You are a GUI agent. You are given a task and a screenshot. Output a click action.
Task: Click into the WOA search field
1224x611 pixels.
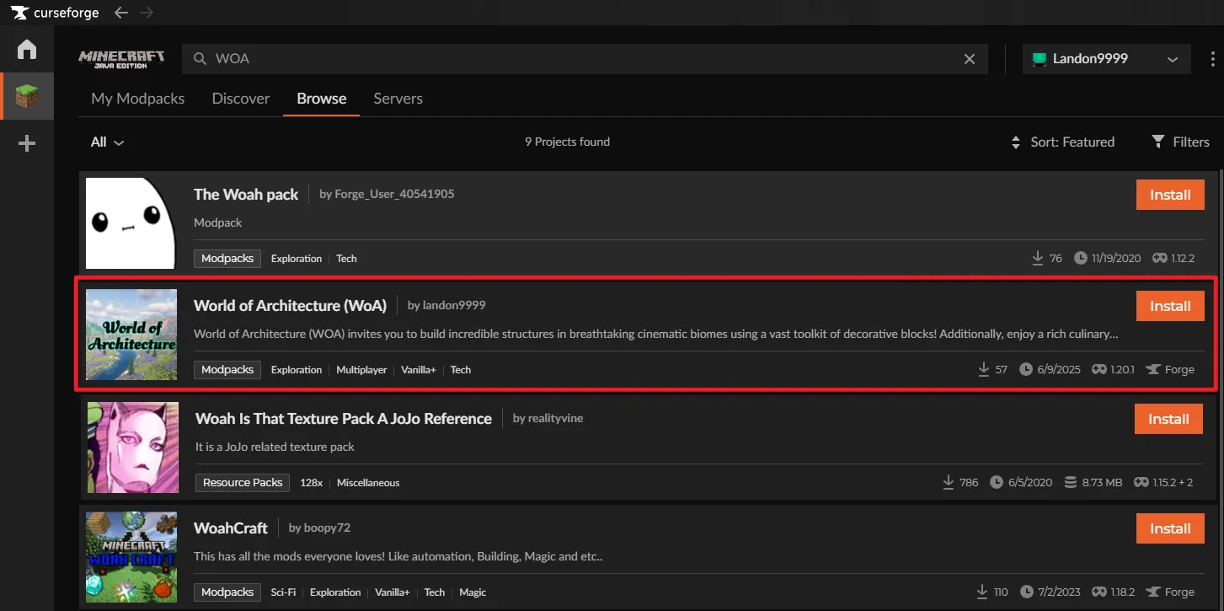point(585,59)
